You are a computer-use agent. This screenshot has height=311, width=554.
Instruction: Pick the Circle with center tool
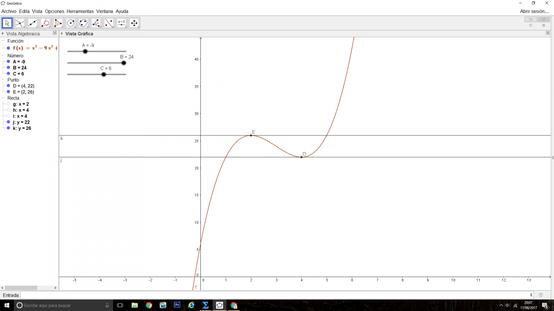pyautogui.click(x=71, y=23)
